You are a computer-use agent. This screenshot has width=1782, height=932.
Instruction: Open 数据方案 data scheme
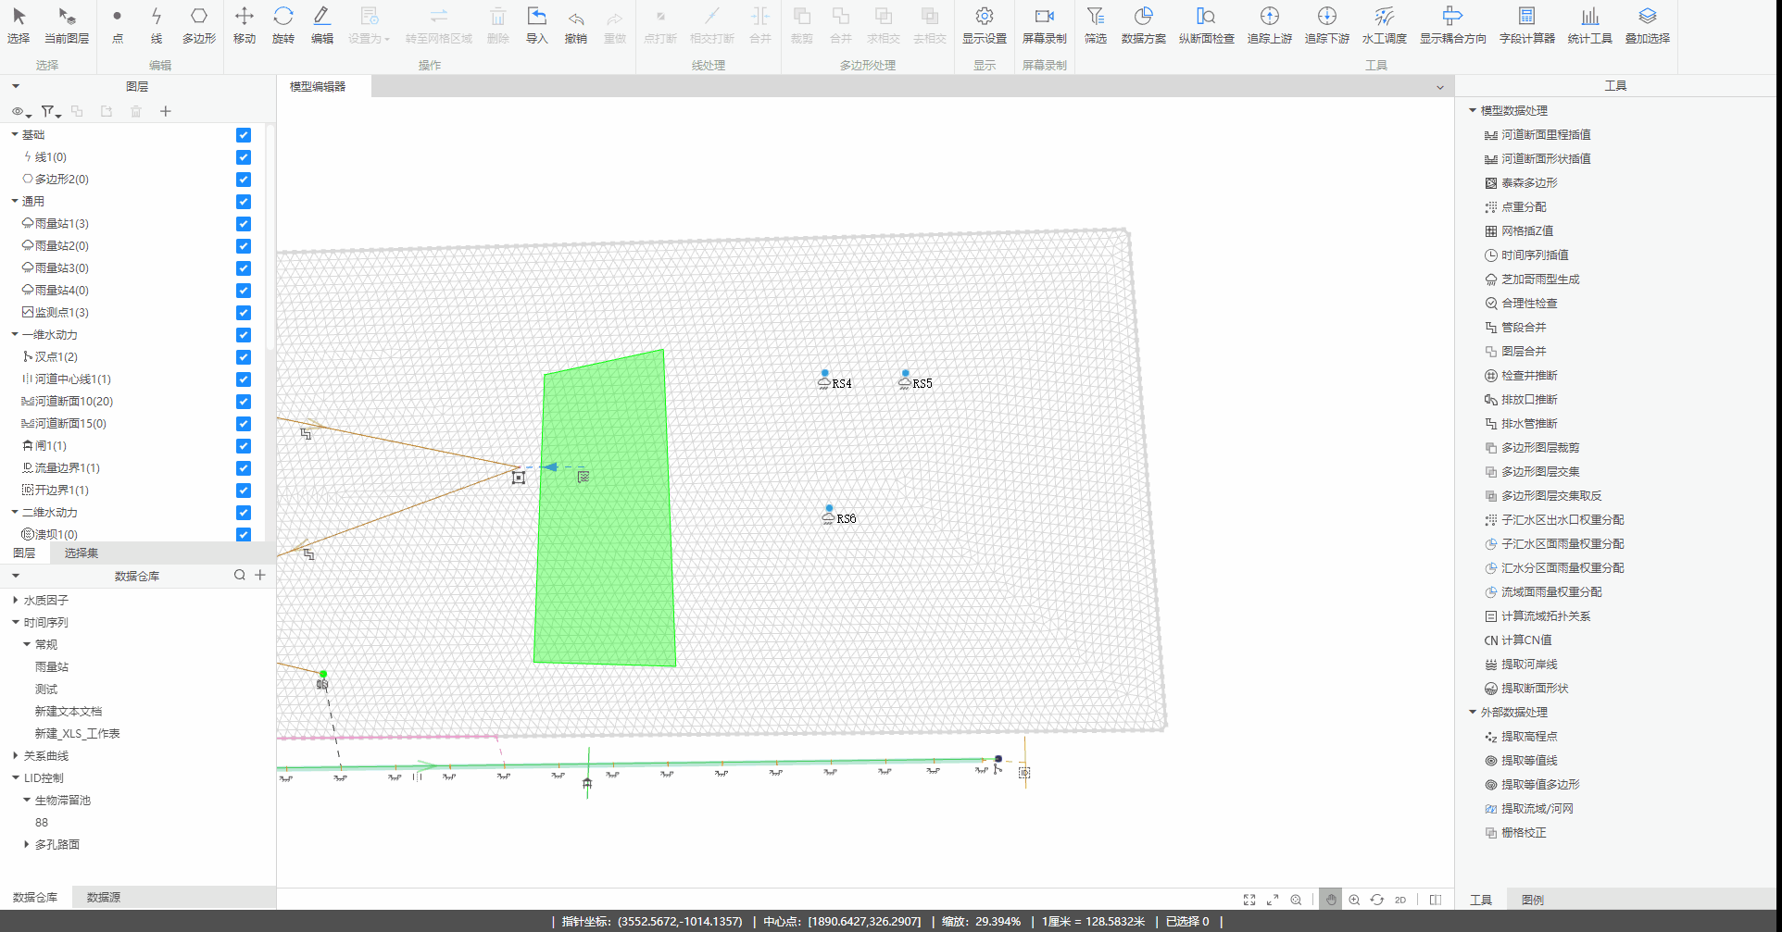(x=1144, y=25)
